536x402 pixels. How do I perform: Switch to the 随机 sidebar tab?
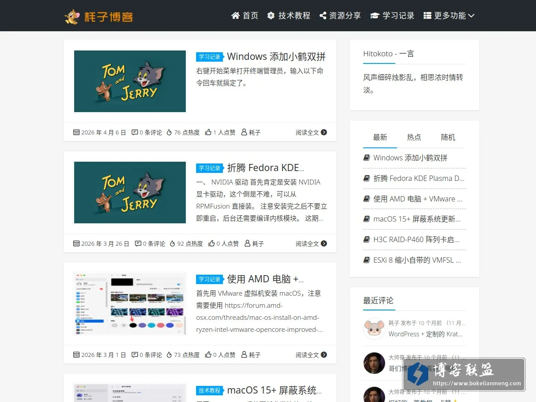(x=448, y=138)
